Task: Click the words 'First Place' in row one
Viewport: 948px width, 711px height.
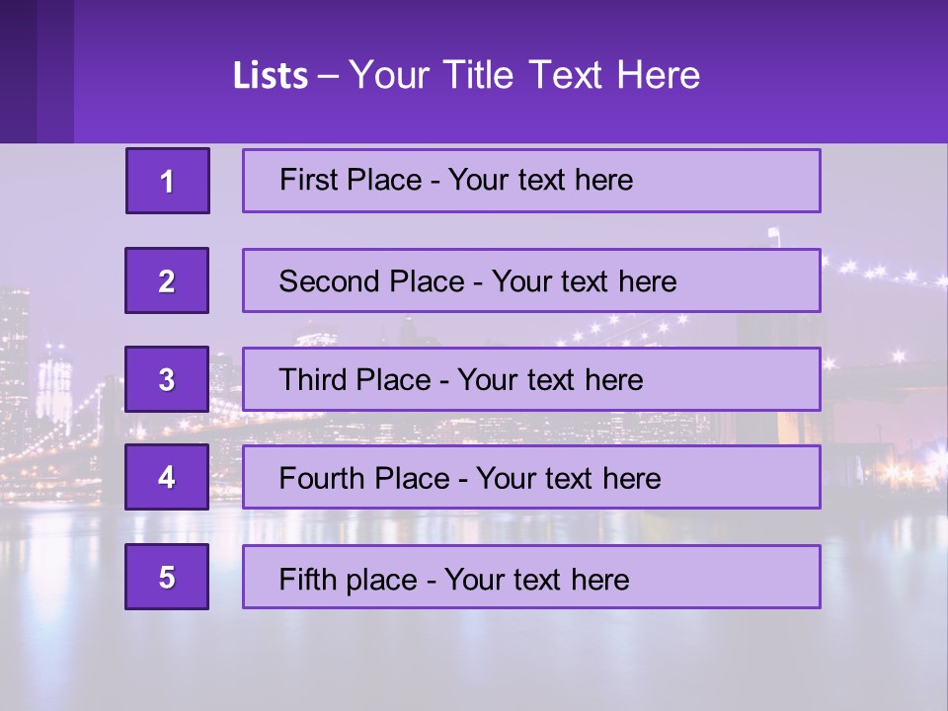Action: (x=351, y=180)
